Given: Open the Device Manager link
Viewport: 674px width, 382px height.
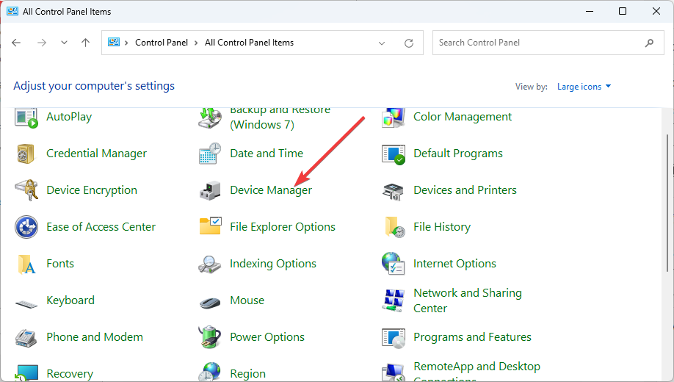Looking at the screenshot, I should (271, 190).
